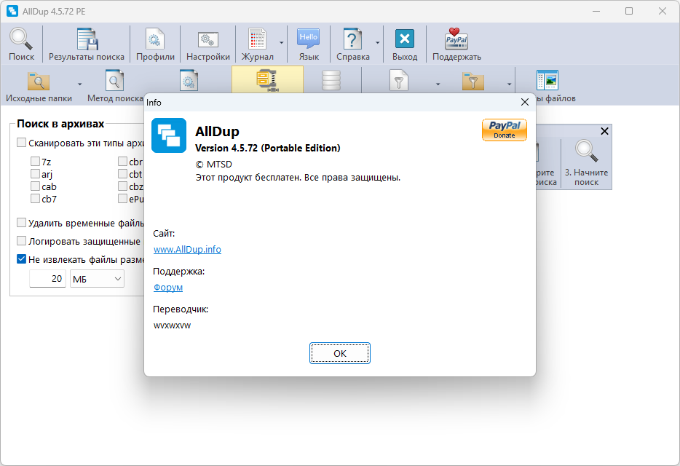Maximize the AllDup window
Screen dimensions: 680x466
click(629, 11)
